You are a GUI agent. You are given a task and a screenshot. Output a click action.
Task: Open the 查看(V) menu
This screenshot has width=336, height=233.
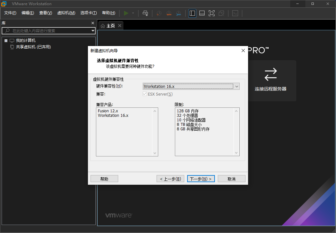coord(45,13)
